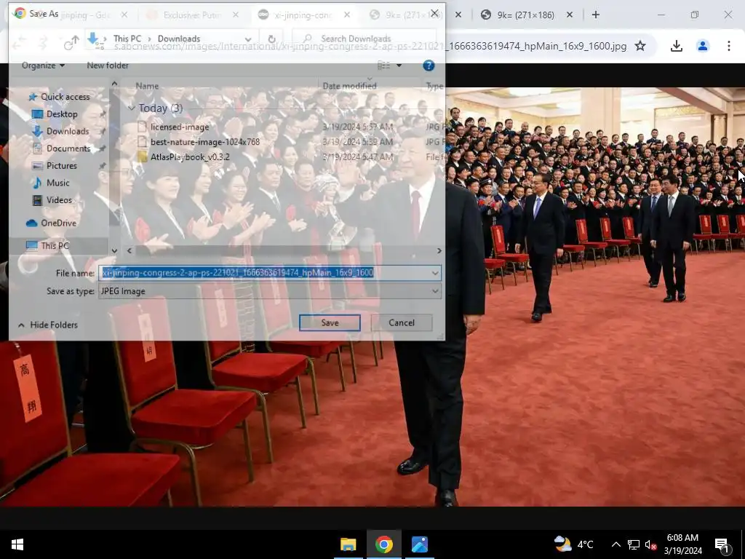This screenshot has height=559, width=745.
Task: Open the view options dropdown arrow
Action: (399, 66)
